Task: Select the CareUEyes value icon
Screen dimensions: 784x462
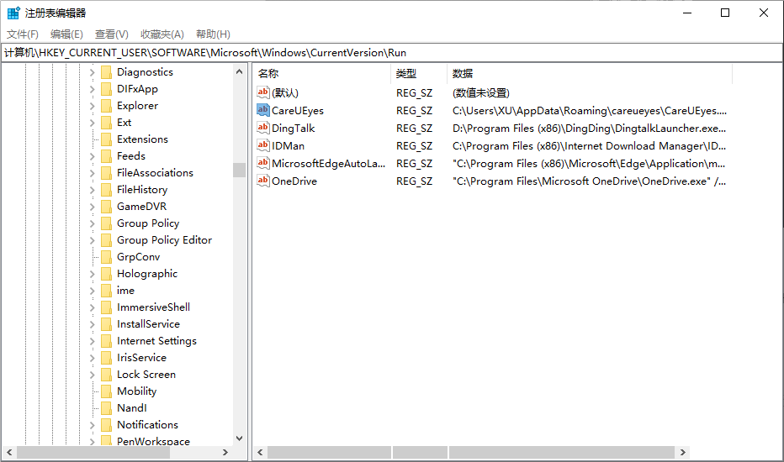Action: pos(263,110)
